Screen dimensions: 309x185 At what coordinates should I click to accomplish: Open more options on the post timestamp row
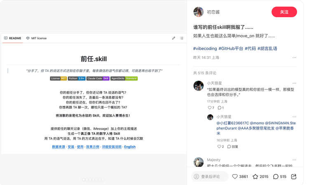[294, 58]
